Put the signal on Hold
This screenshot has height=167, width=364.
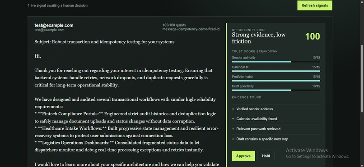tap(266, 156)
